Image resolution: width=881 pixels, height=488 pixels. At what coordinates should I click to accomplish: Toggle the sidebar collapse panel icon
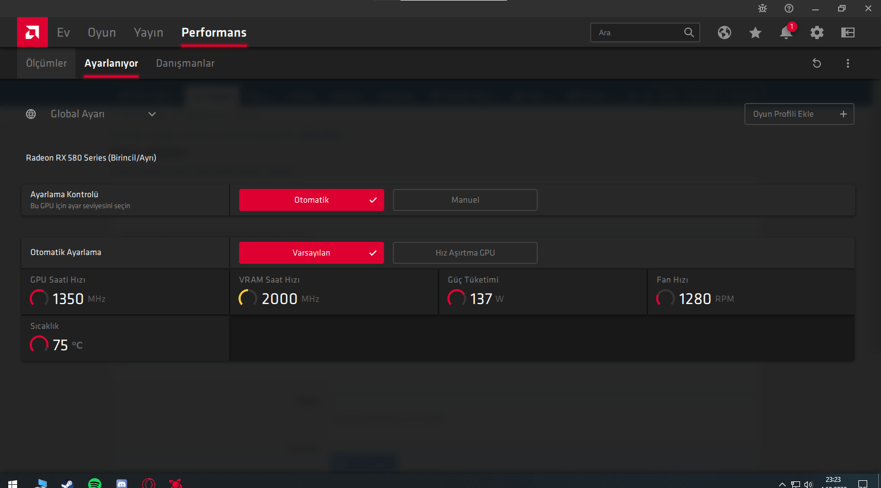[848, 32]
